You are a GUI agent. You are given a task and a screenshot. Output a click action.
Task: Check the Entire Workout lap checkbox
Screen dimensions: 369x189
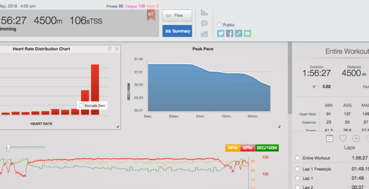297,158
